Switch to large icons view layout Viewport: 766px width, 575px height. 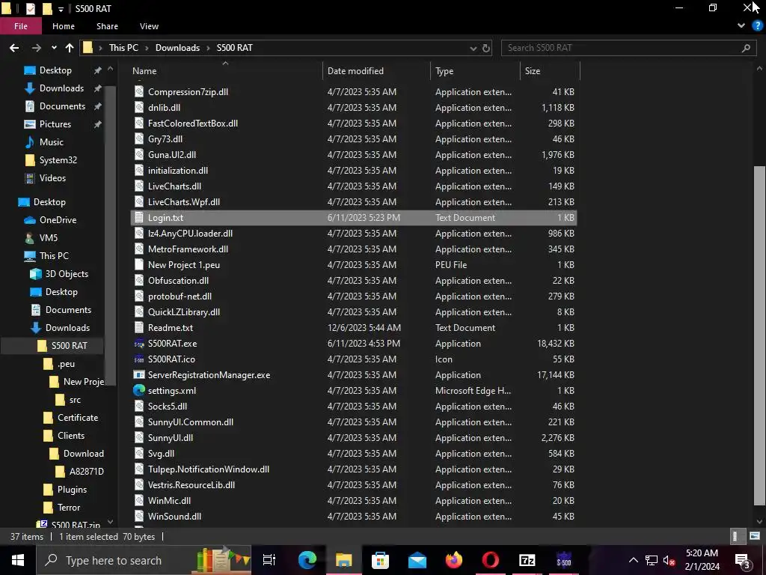[x=755, y=536]
